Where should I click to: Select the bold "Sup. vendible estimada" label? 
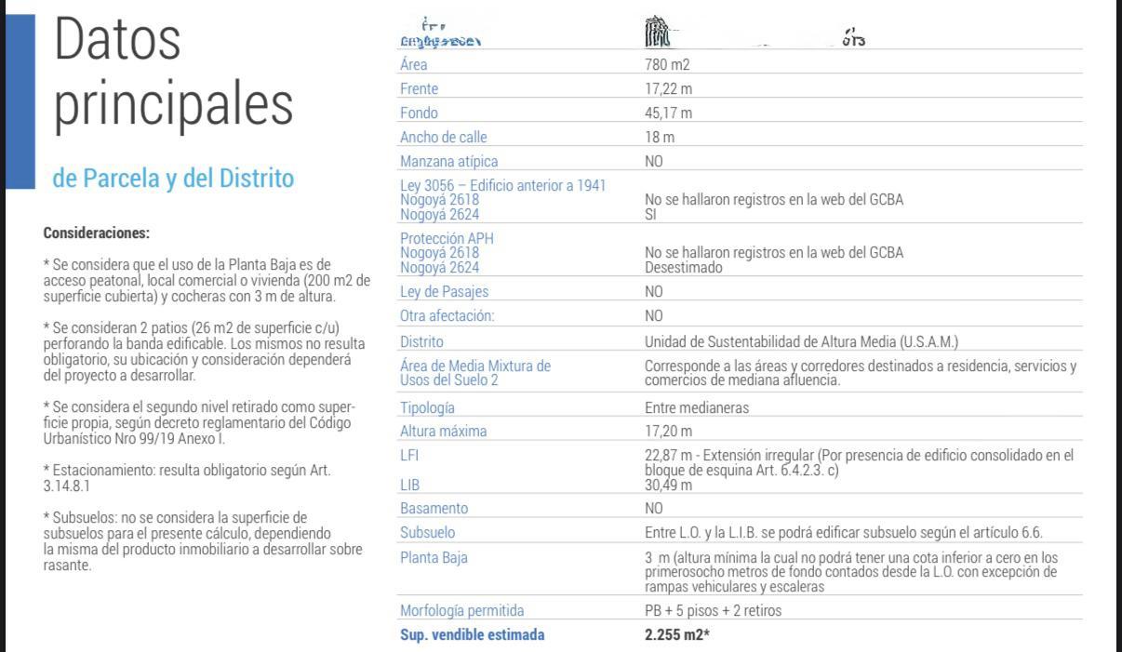[472, 635]
